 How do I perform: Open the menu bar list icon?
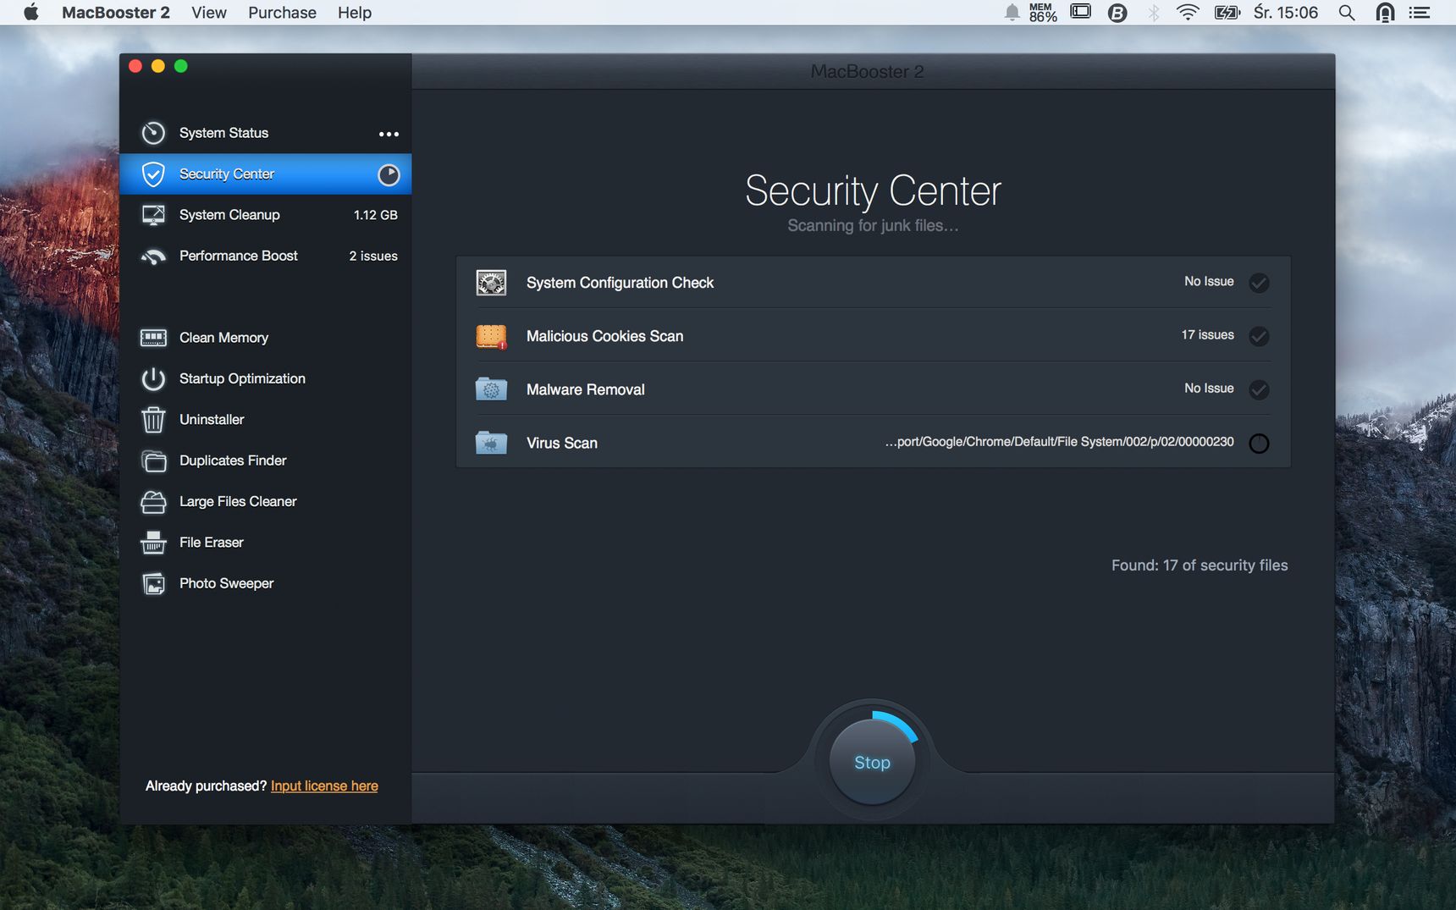point(1420,13)
